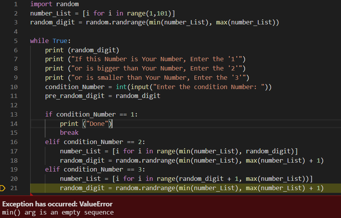
Task: Click the 'smaller than' string on line 9
Action: point(159,78)
